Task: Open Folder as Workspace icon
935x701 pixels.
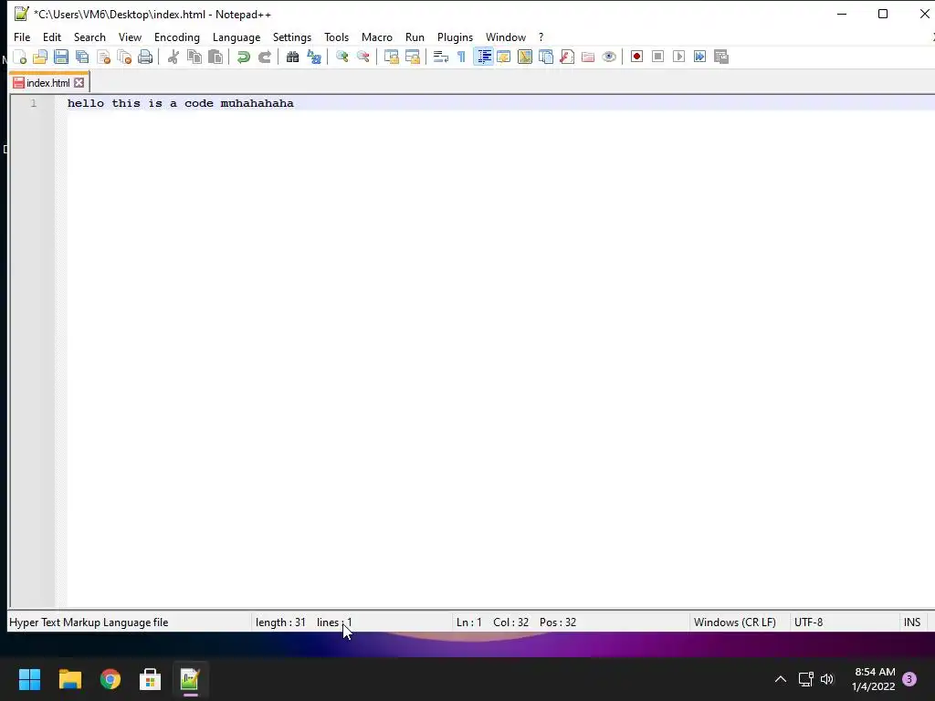Action: coord(588,57)
